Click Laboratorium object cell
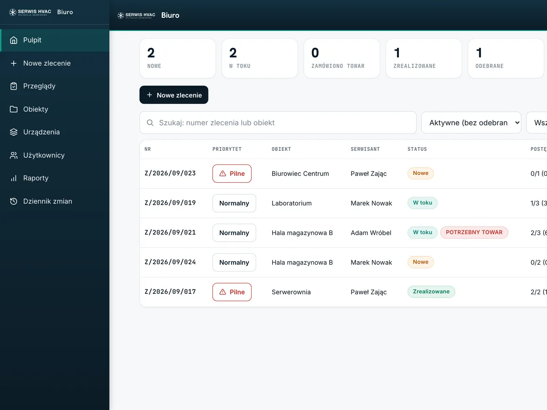 point(292,203)
